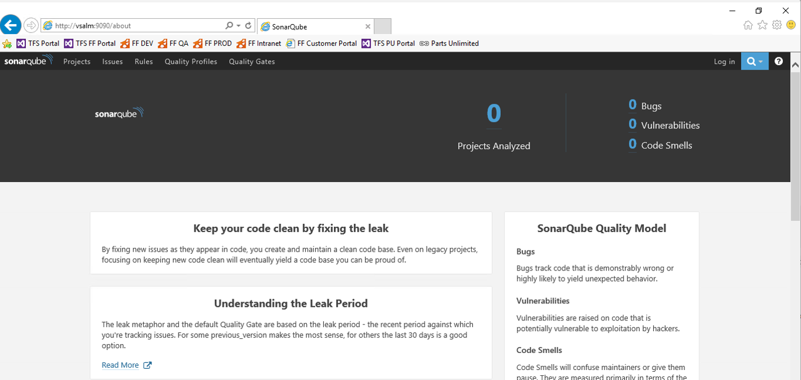Open the FF QA bookmark
Viewport: 801px width, 380px height.
[173, 44]
